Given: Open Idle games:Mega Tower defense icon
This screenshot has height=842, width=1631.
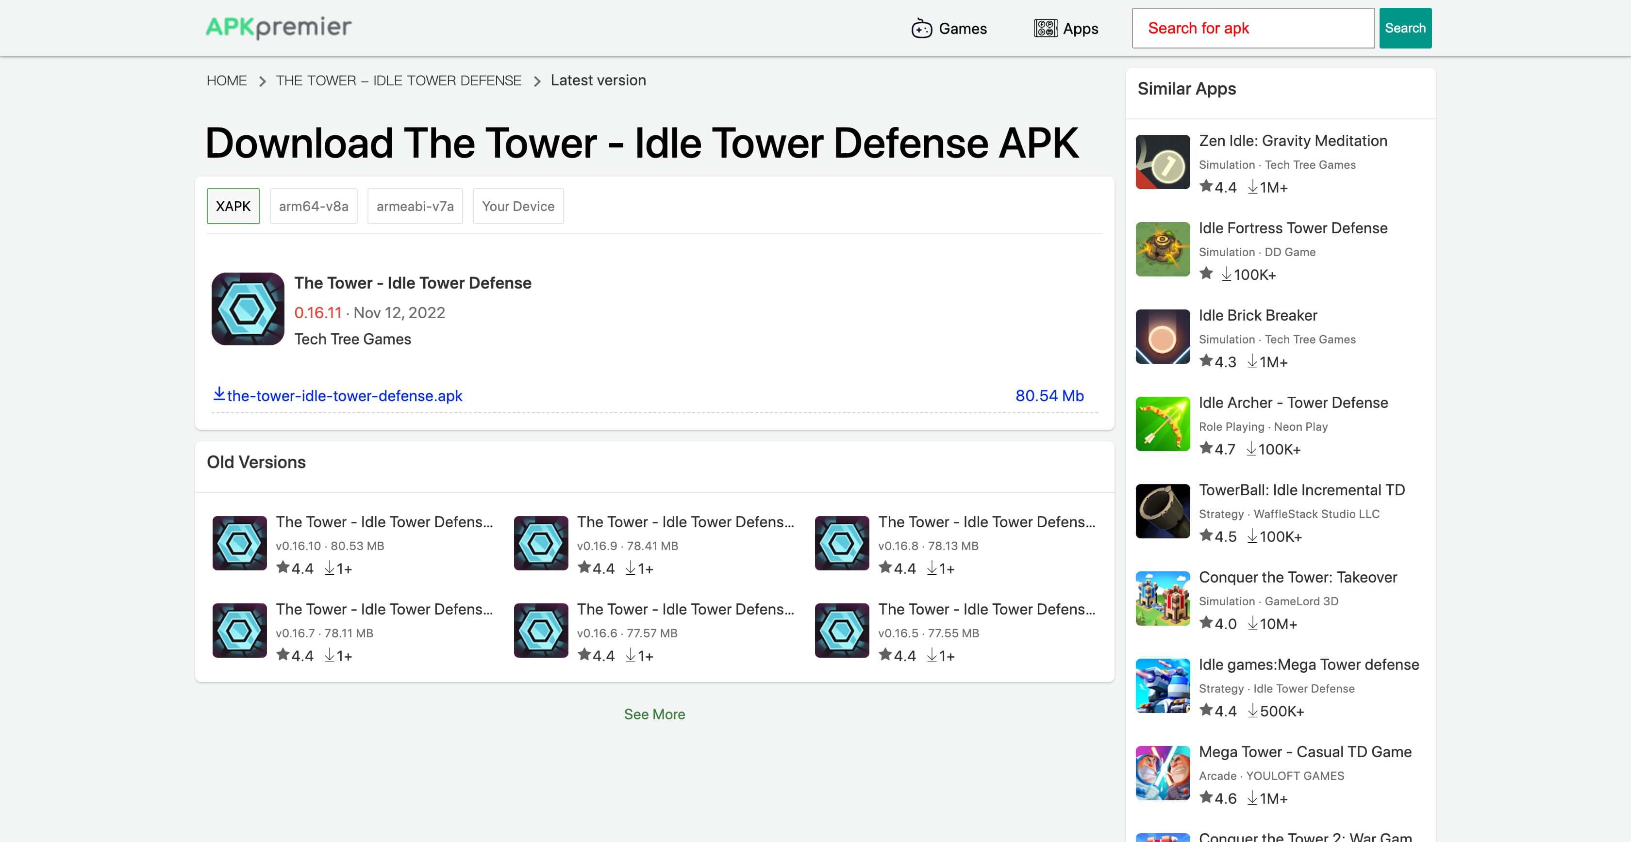Looking at the screenshot, I should (x=1163, y=686).
